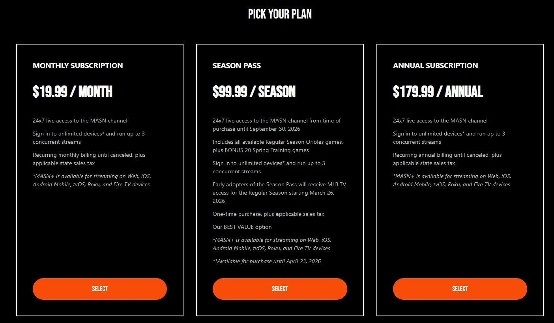The width and height of the screenshot is (554, 323).
Task: Click the recurring annual billing description
Action: pos(447,159)
